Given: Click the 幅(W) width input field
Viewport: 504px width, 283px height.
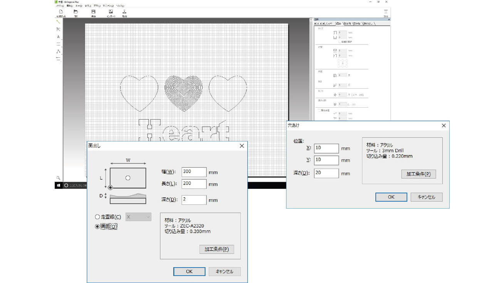Looking at the screenshot, I should tap(194, 172).
